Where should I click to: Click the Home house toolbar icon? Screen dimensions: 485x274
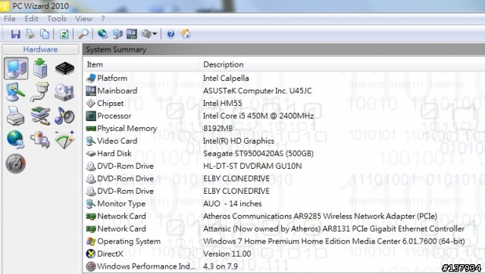click(x=186, y=34)
